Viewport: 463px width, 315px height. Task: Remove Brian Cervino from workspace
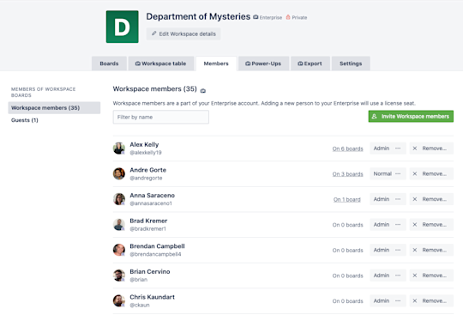[431, 276]
